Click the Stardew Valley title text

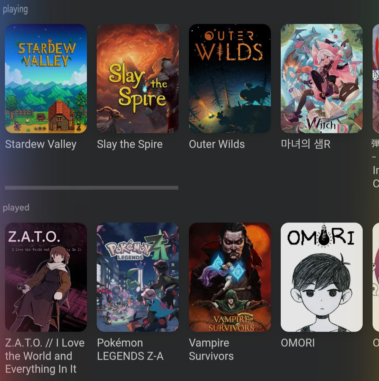[41, 144]
